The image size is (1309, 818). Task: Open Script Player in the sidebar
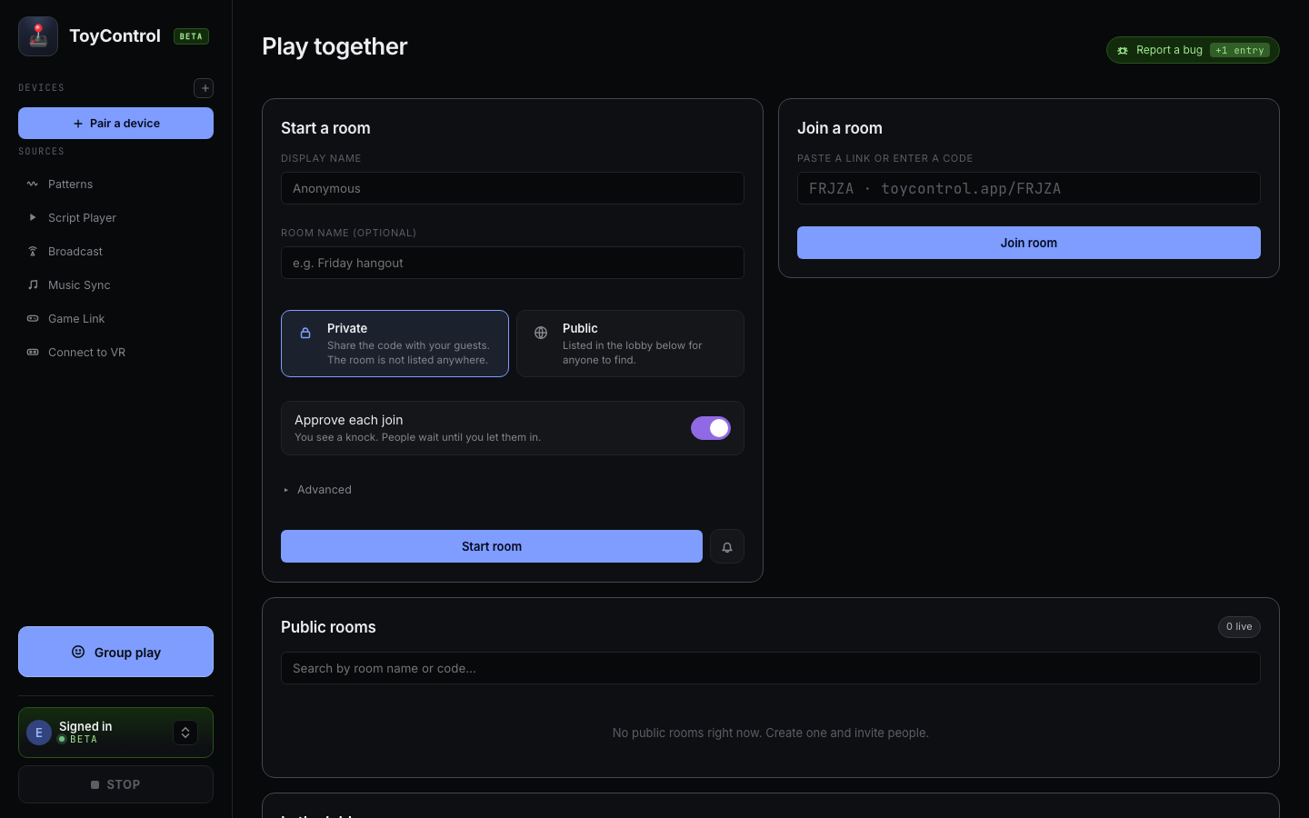[115, 218]
